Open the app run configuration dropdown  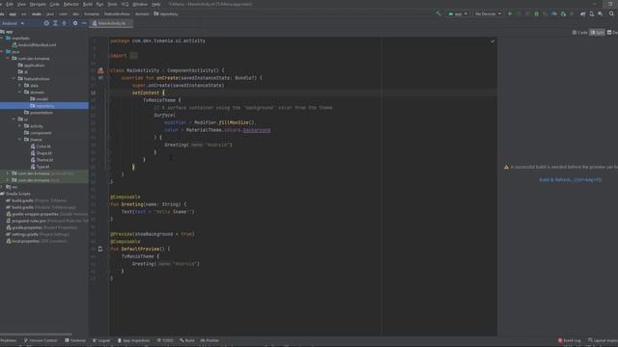458,13
